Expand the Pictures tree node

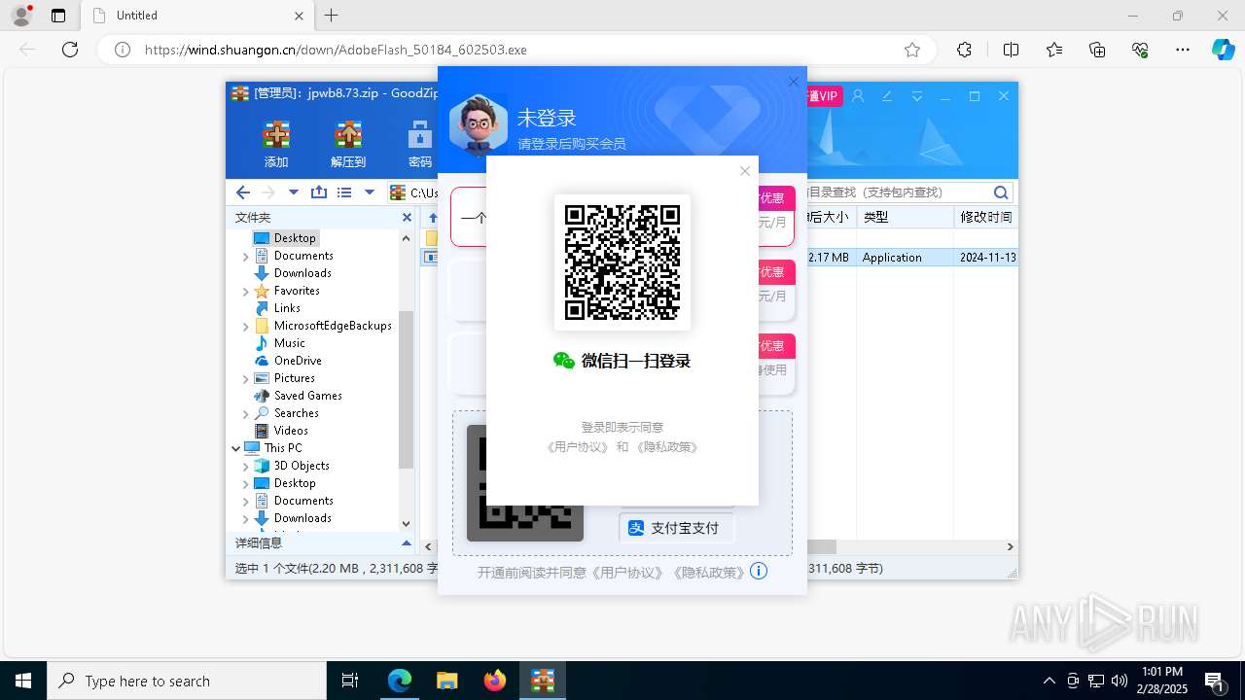[x=245, y=378]
